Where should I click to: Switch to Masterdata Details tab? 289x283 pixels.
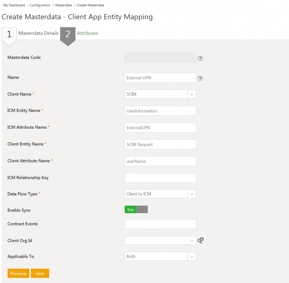[x=39, y=33]
